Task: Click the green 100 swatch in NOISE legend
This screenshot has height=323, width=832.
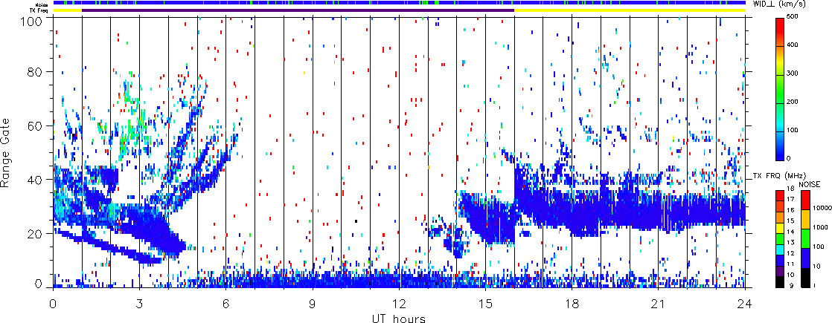Action: click(805, 238)
